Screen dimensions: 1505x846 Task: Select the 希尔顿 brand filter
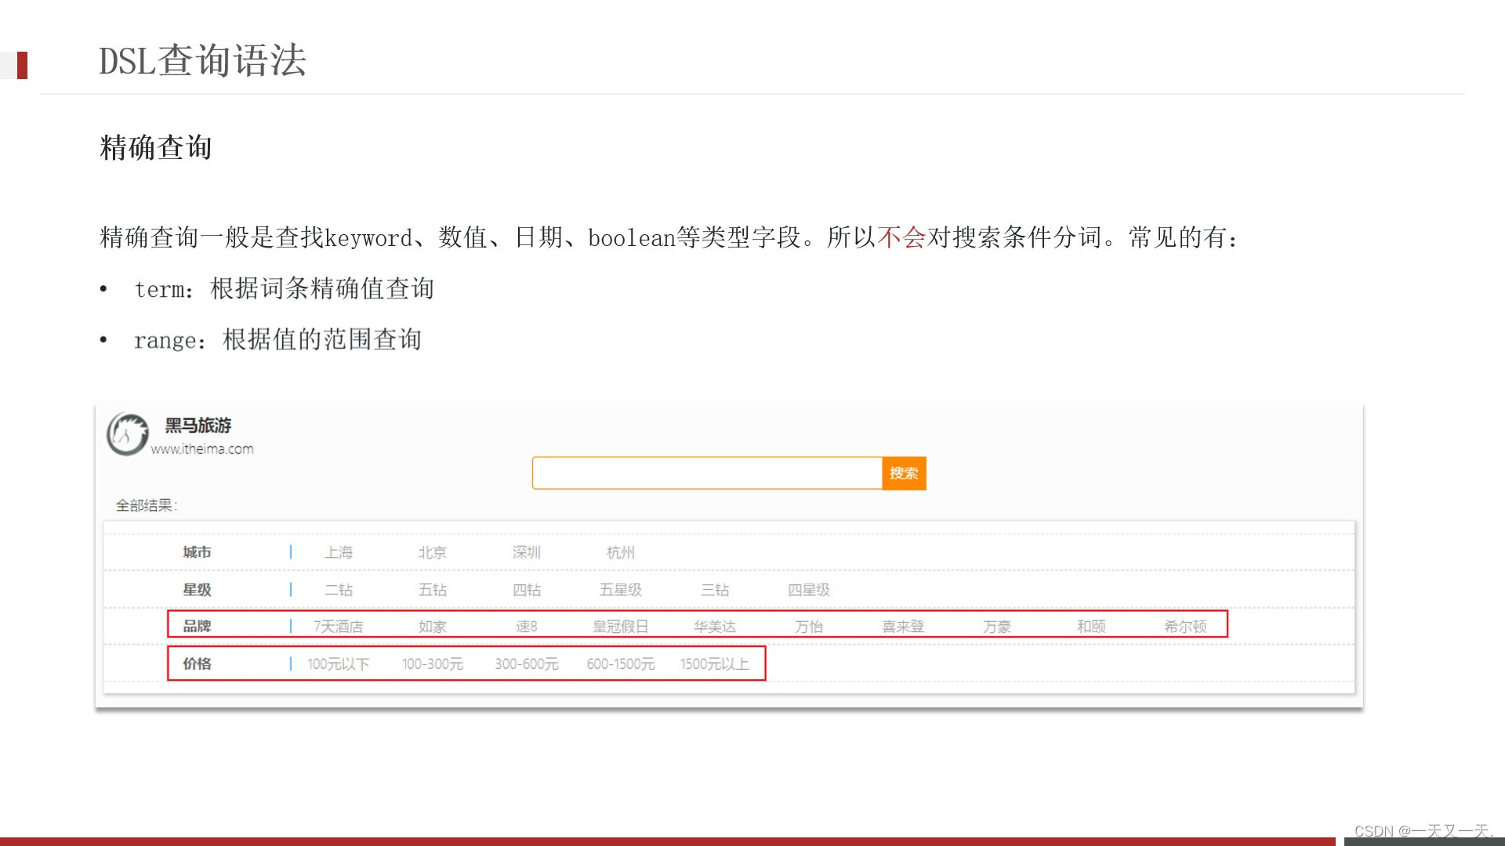coord(1185,625)
